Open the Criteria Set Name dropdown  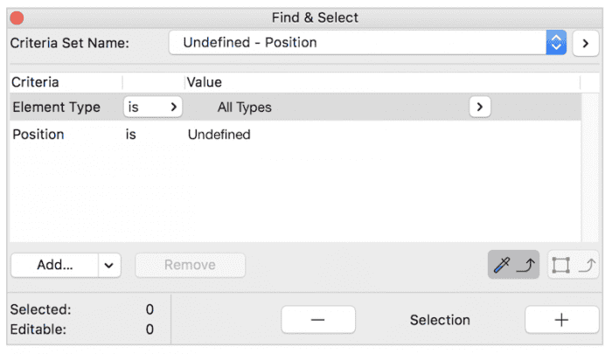[367, 43]
